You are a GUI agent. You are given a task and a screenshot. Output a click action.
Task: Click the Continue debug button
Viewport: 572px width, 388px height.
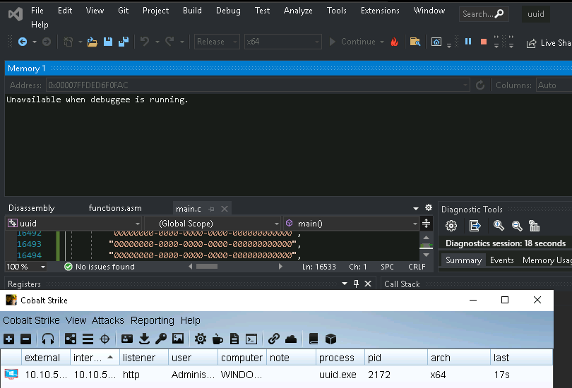pos(352,42)
